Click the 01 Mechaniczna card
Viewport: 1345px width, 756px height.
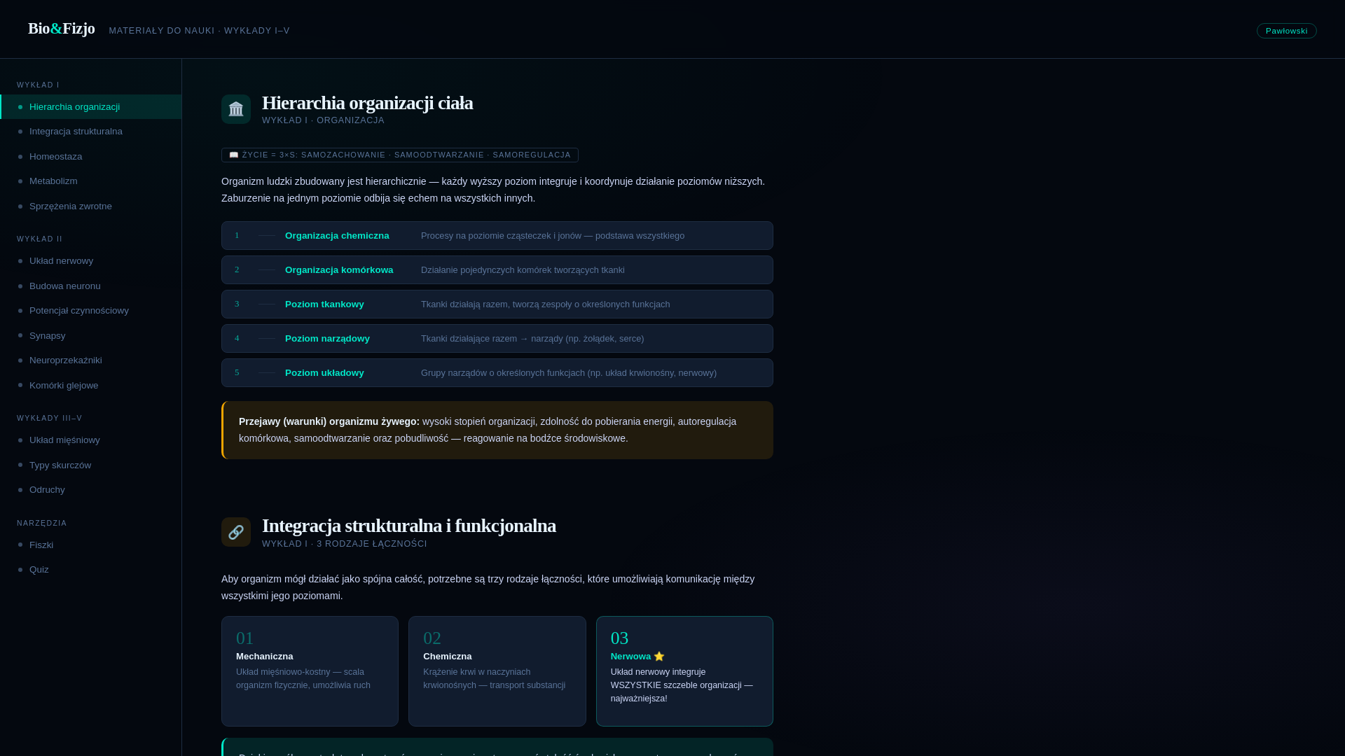click(310, 671)
